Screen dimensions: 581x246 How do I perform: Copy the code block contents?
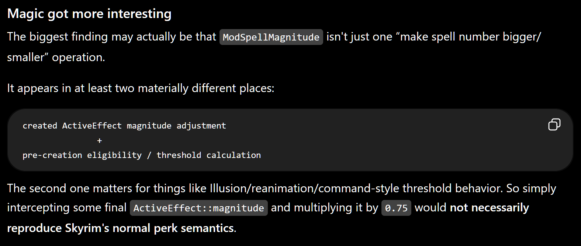[x=554, y=124]
